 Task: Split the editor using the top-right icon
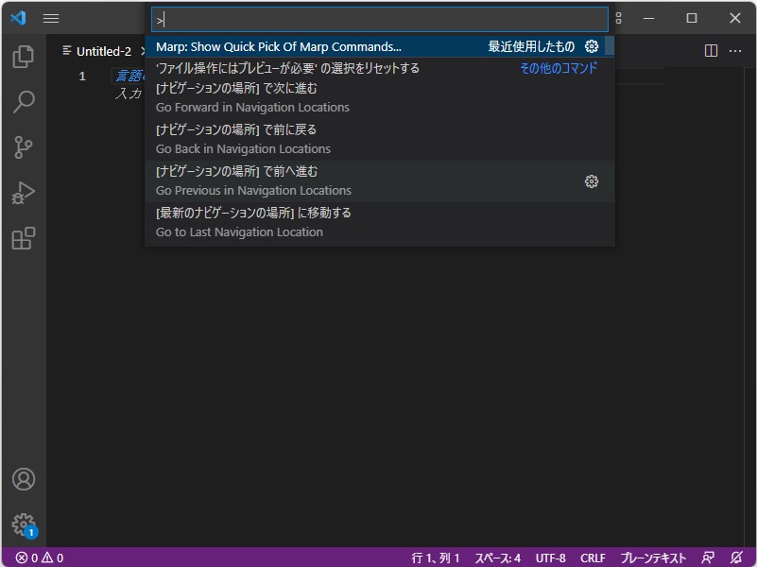coord(710,51)
